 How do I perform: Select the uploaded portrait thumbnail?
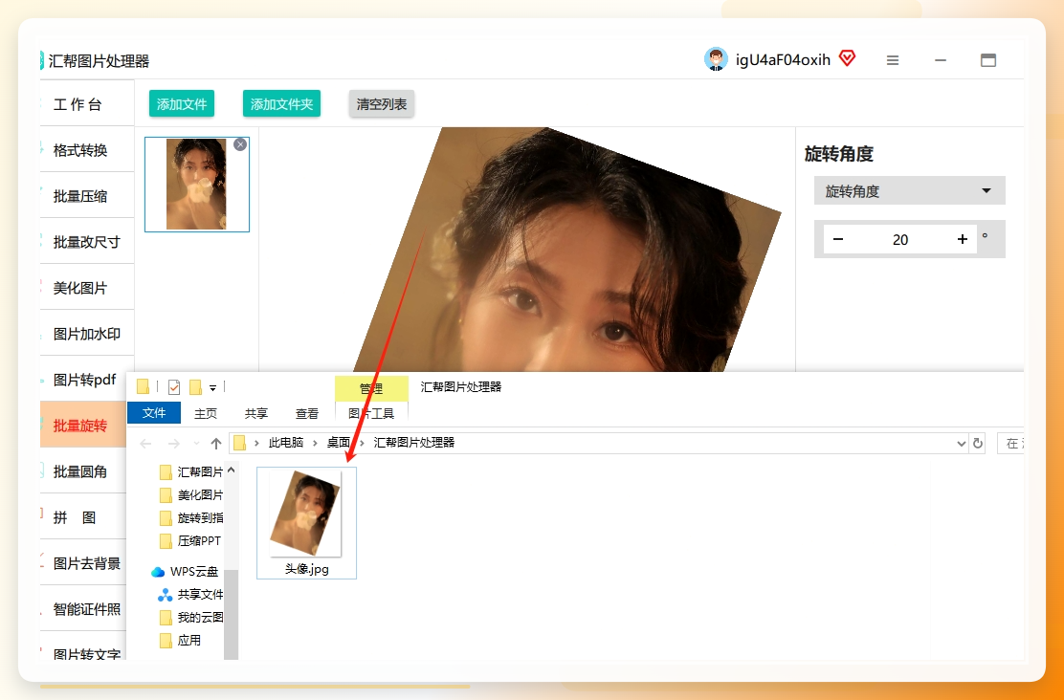pos(197,185)
